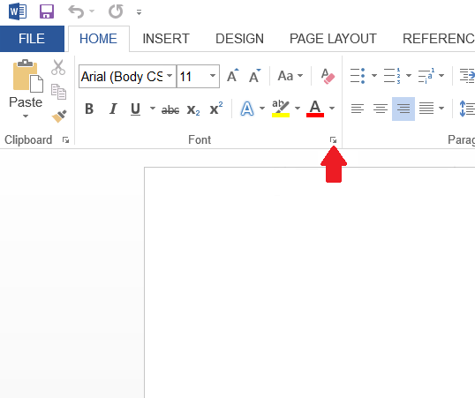Toggle Underline formatting
The image size is (475, 398).
coord(135,109)
